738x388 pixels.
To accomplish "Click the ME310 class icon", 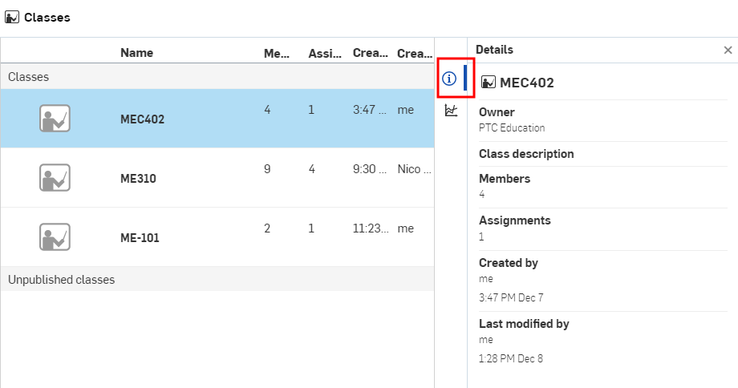I will [x=55, y=178].
